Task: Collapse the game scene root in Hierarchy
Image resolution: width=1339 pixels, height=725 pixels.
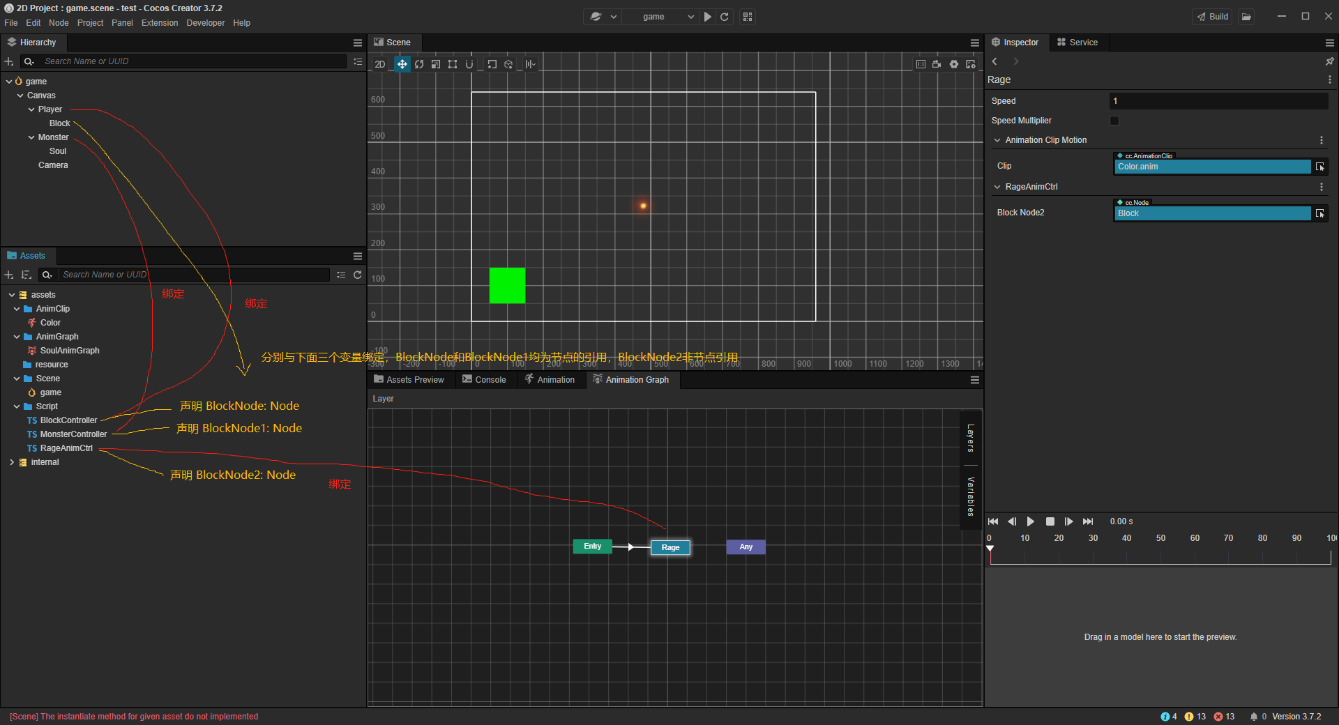Action: click(9, 82)
